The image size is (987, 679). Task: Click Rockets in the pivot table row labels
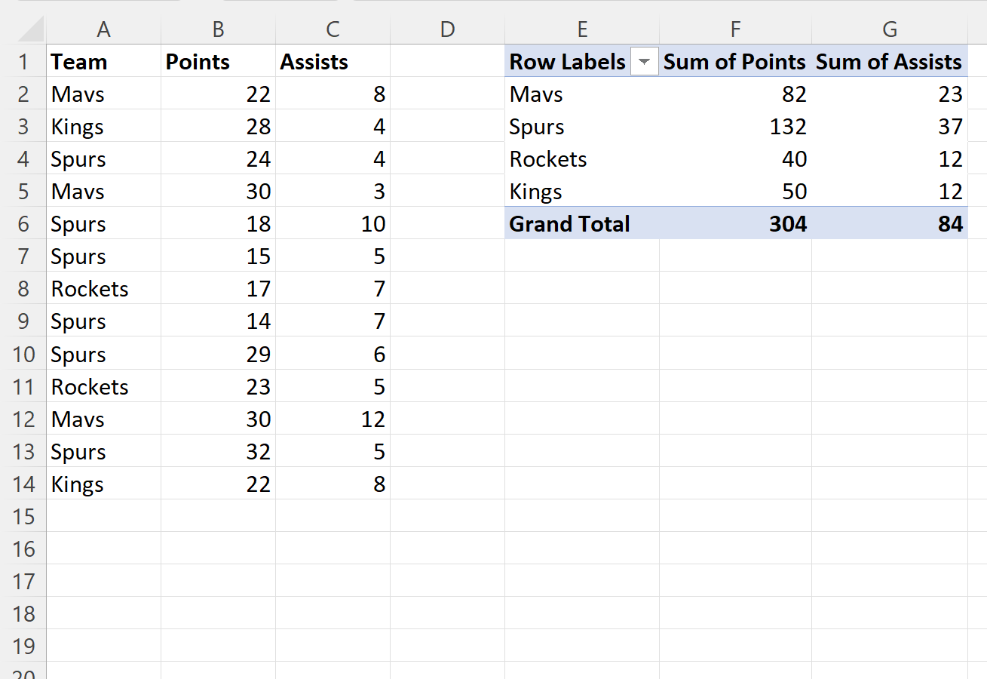click(547, 158)
